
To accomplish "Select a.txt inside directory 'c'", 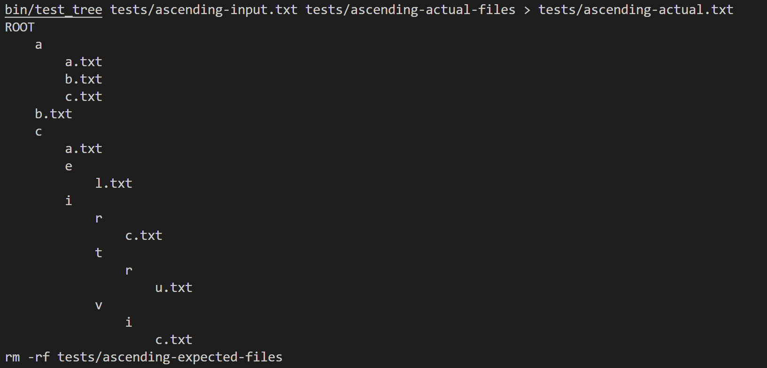I will 84,149.
